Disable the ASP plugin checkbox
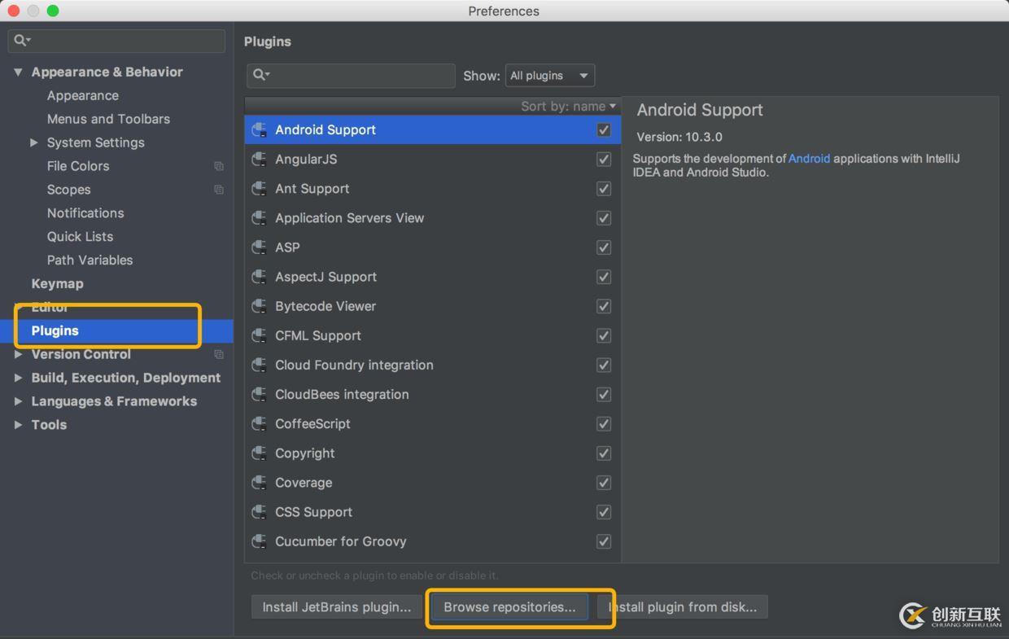1009x639 pixels. click(604, 247)
